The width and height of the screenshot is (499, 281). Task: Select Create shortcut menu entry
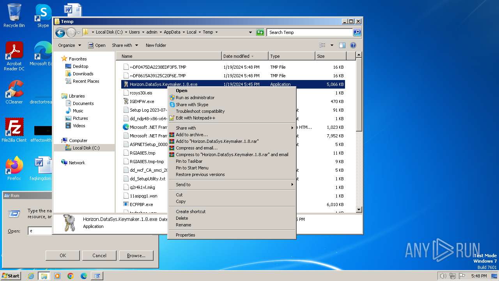232,212
